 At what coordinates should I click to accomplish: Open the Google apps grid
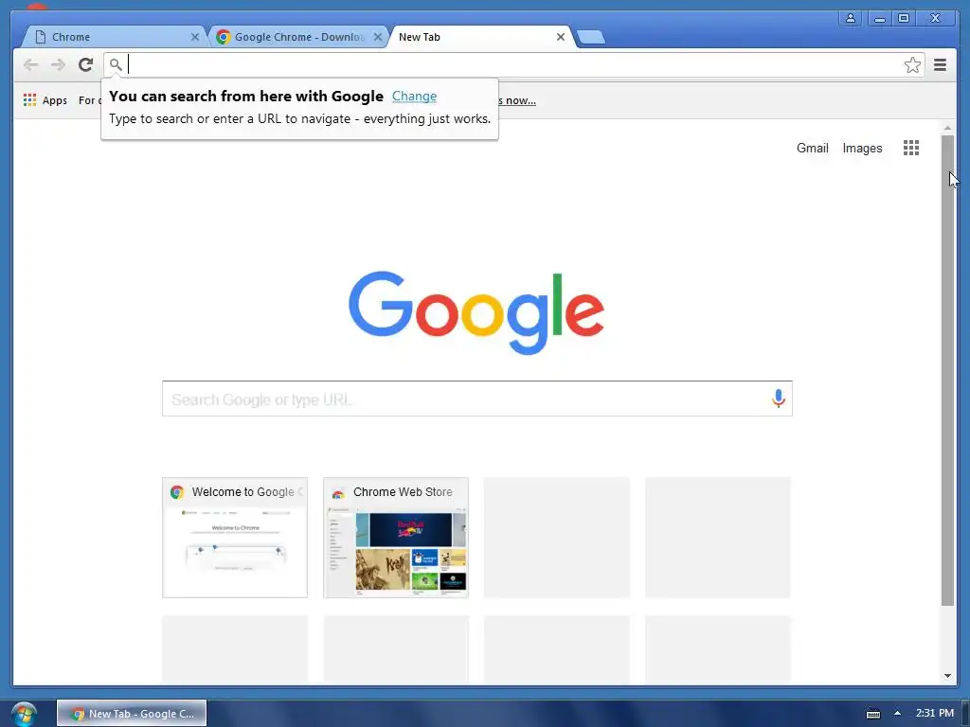coord(910,148)
